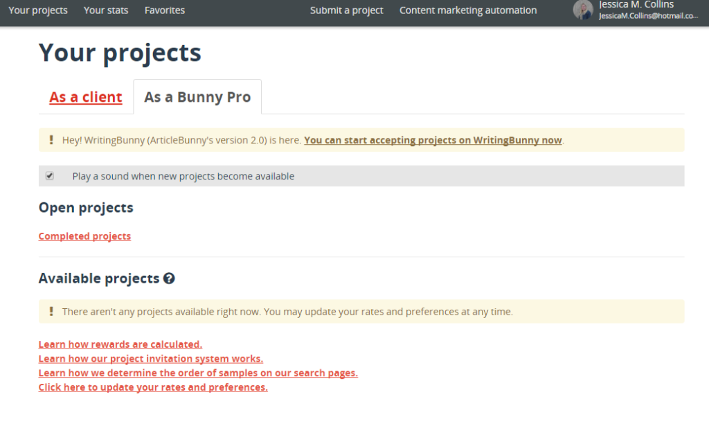The height and width of the screenshot is (424, 709).
Task: Click here to update rates and preferences
Action: pos(153,387)
